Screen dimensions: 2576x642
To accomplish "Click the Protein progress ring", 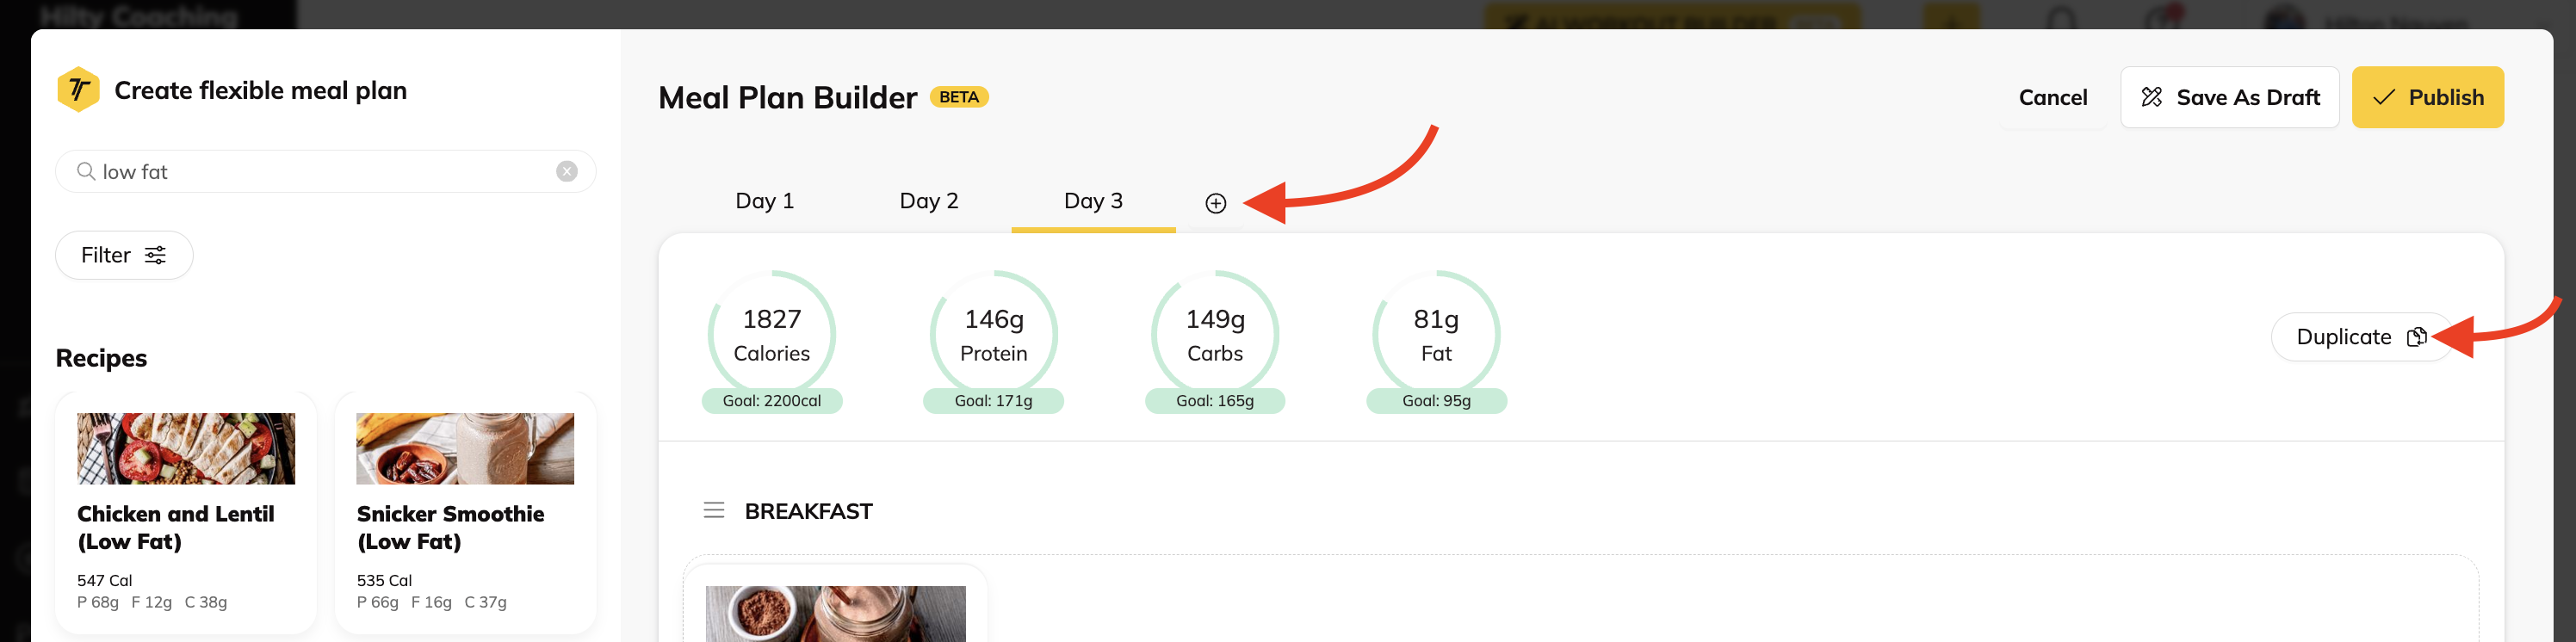I will point(993,334).
